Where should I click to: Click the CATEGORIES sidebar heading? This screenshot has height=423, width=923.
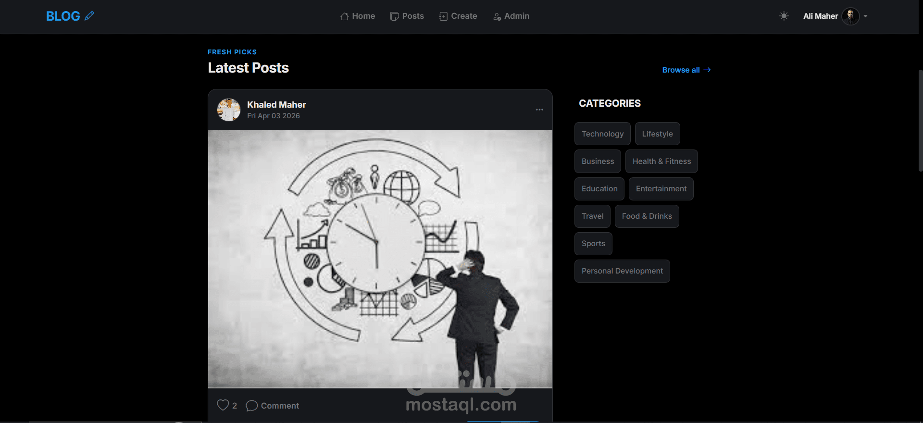point(610,103)
